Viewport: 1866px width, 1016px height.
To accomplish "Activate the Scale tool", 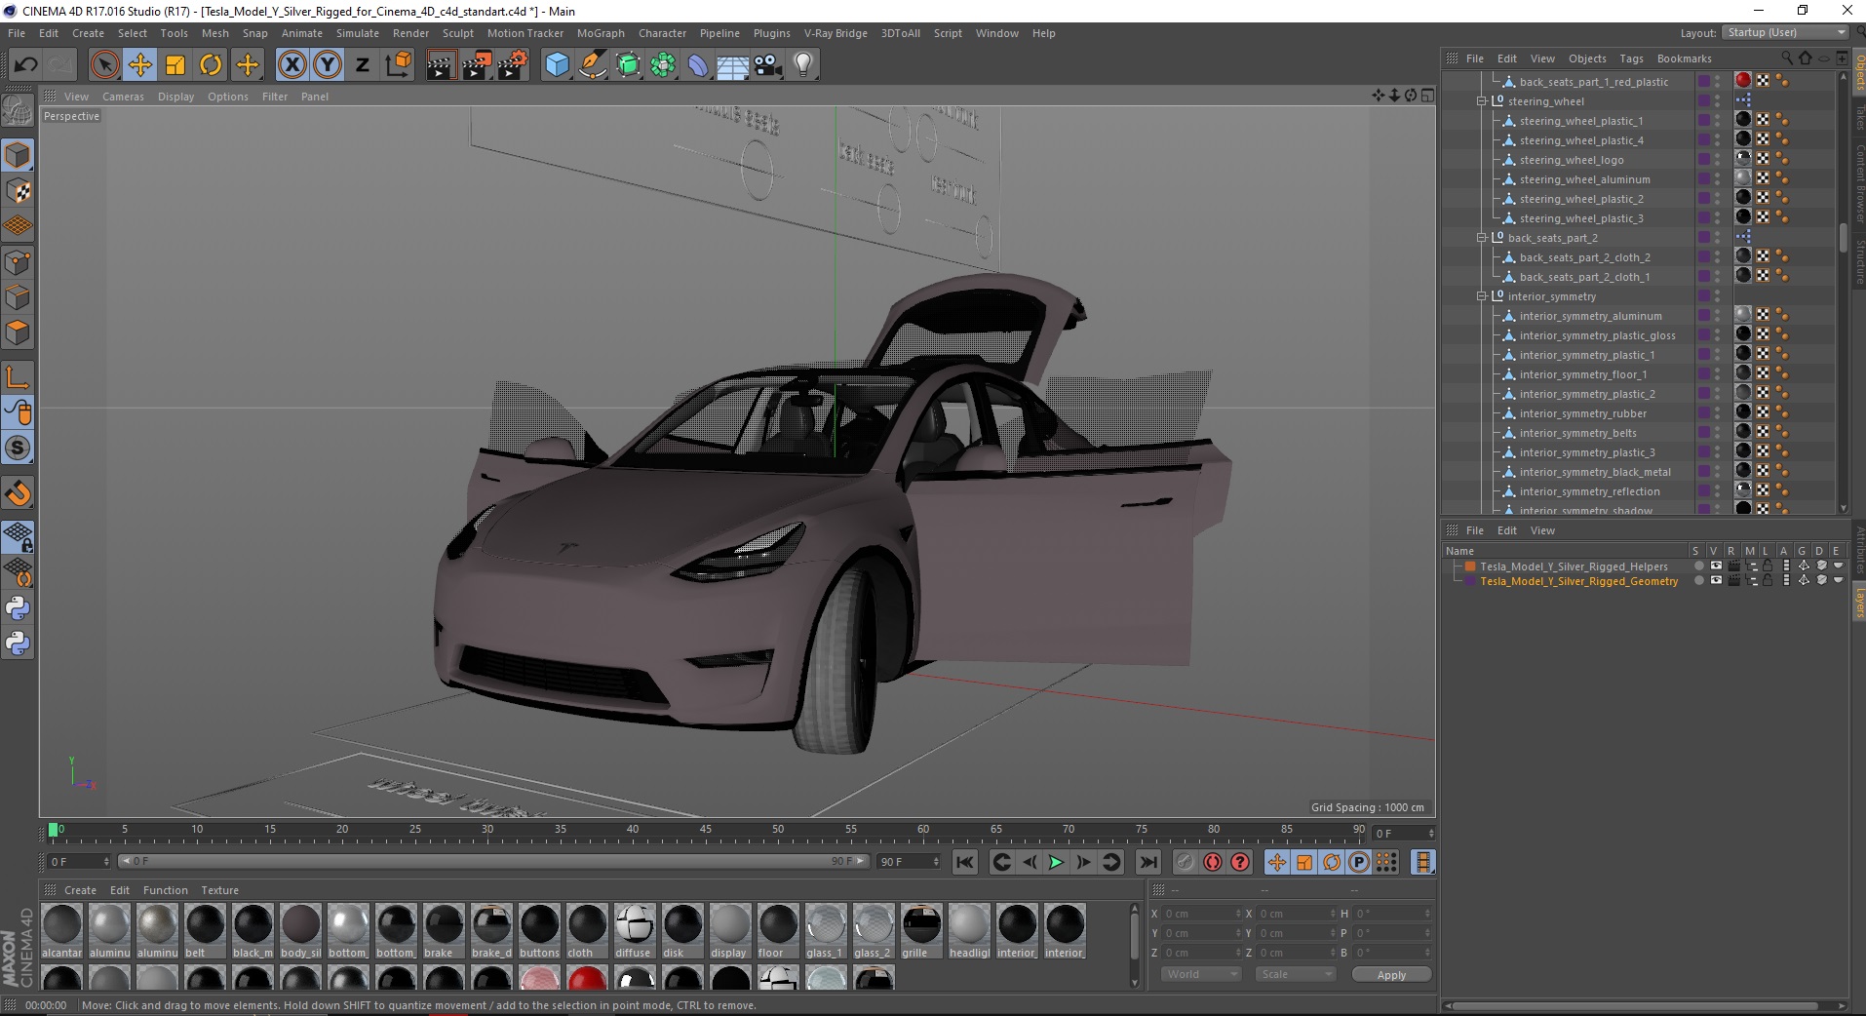I will 175,64.
